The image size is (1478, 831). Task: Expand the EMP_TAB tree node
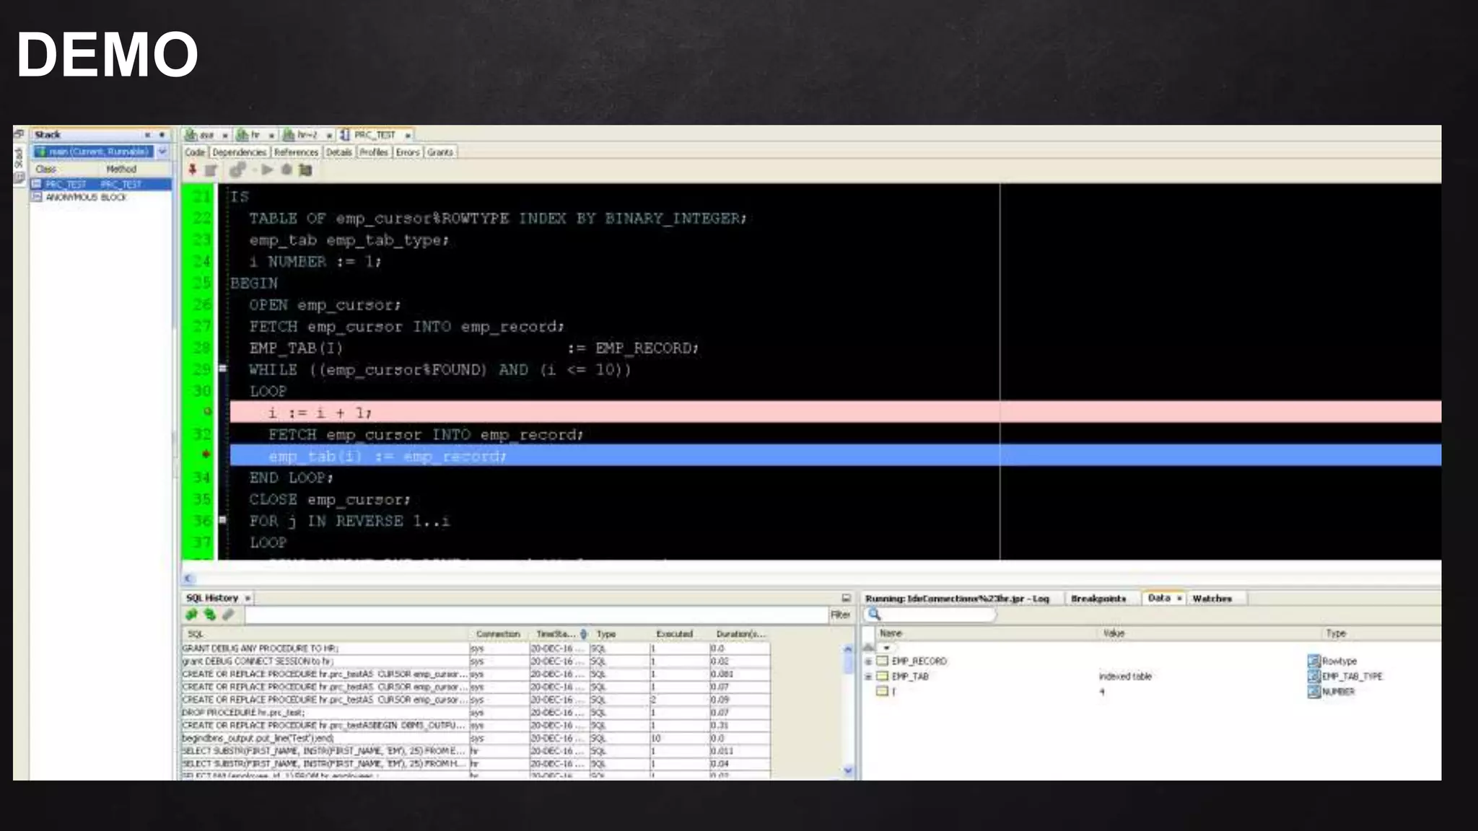[869, 677]
